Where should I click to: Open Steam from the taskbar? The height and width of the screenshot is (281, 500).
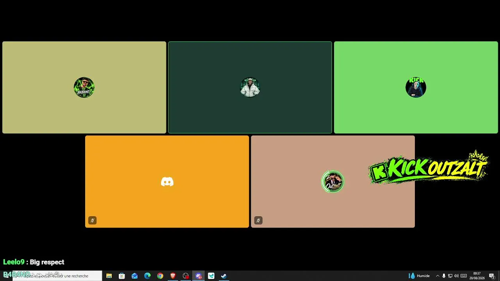(x=224, y=276)
